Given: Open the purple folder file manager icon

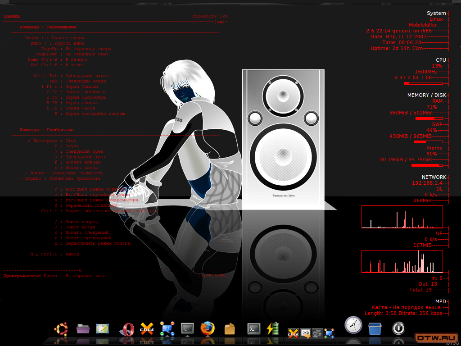Looking at the screenshot, I should point(83,328).
